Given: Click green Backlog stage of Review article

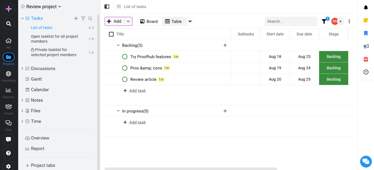Looking at the screenshot, I should tap(333, 79).
